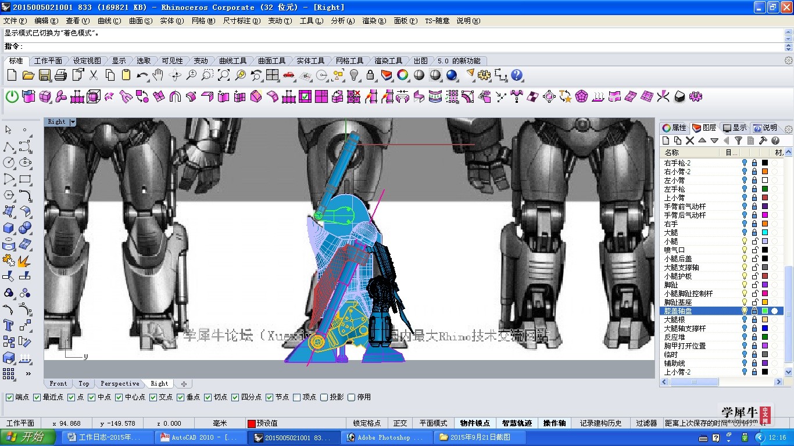Viewport: 794px width, 446px height.
Task: Click the blue render sphere icon
Action: tap(452, 75)
